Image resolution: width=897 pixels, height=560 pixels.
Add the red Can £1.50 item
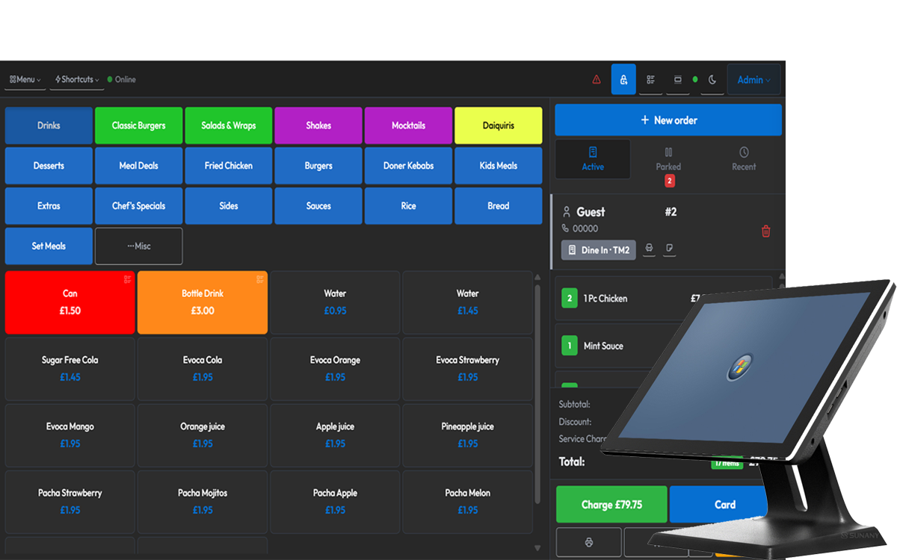coord(70,302)
